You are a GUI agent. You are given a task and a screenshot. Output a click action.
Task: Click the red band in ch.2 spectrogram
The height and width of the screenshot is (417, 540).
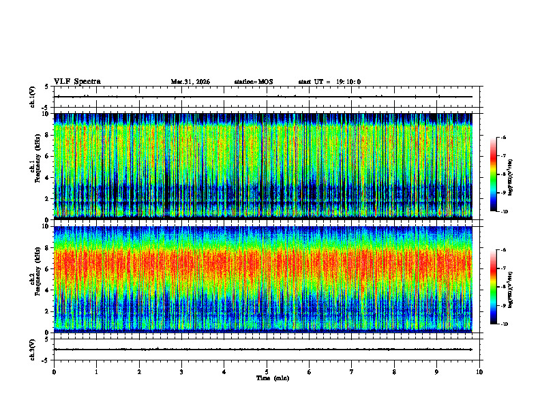263,265
